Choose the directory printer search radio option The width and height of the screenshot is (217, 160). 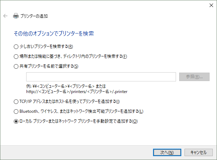(16, 56)
